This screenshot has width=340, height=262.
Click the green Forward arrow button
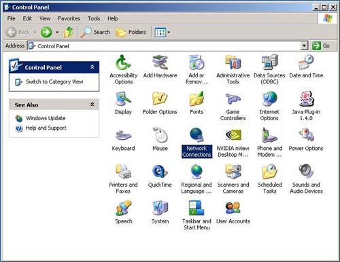click(x=46, y=32)
